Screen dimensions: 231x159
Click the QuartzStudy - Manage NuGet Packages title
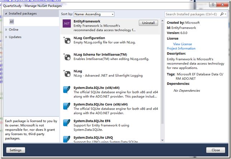(32, 6)
